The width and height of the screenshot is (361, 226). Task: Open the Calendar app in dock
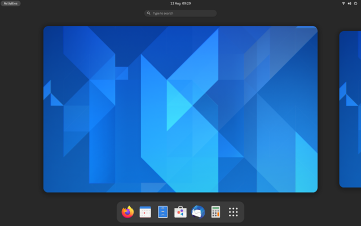point(146,212)
